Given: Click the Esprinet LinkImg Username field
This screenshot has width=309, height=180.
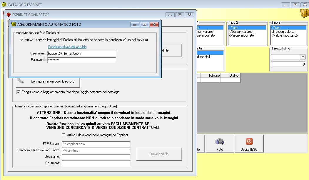Looking at the screenshot, I should coord(96,157).
